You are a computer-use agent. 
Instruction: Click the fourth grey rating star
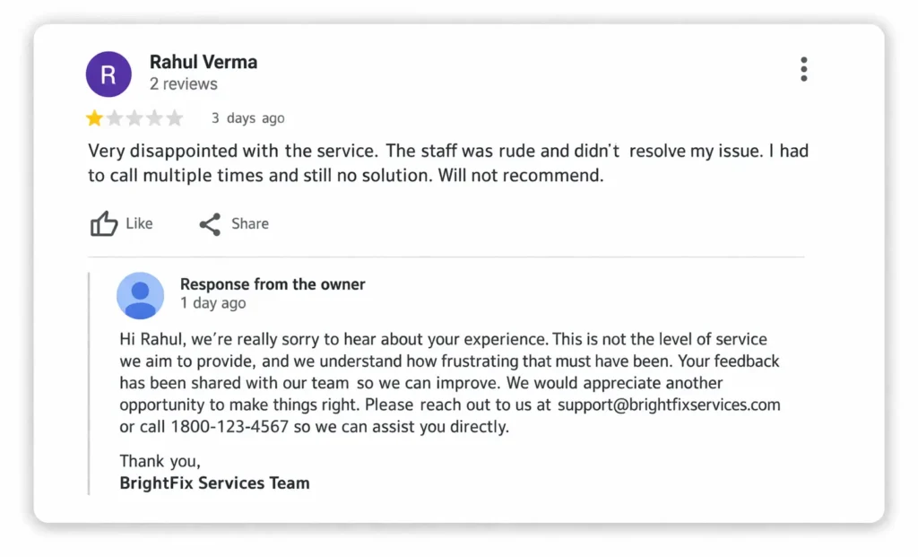(154, 118)
